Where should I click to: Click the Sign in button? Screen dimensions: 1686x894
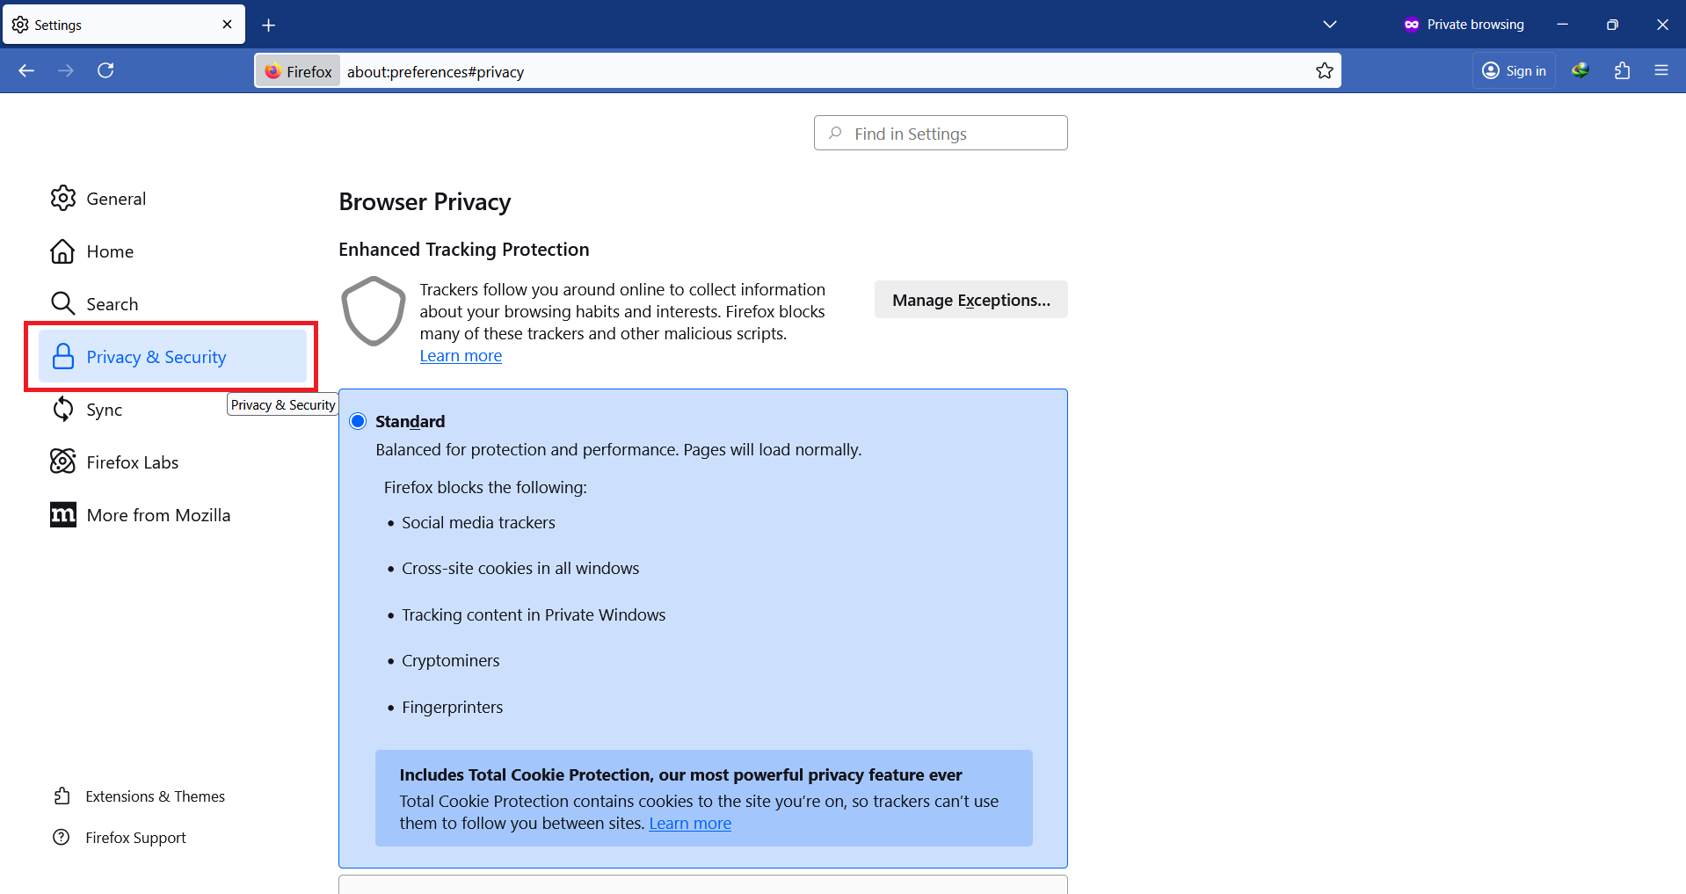tap(1514, 70)
